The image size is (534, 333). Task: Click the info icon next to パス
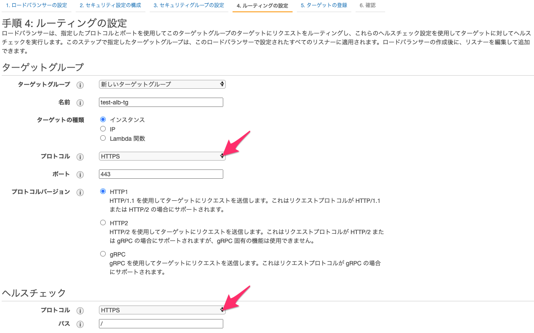pos(80,324)
